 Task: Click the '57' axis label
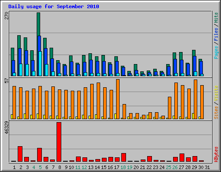tap(6, 81)
